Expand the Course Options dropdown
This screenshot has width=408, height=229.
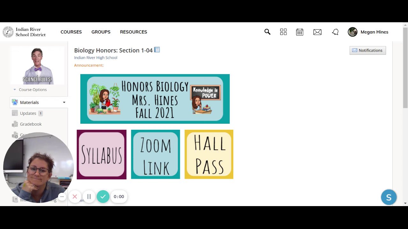click(x=30, y=89)
